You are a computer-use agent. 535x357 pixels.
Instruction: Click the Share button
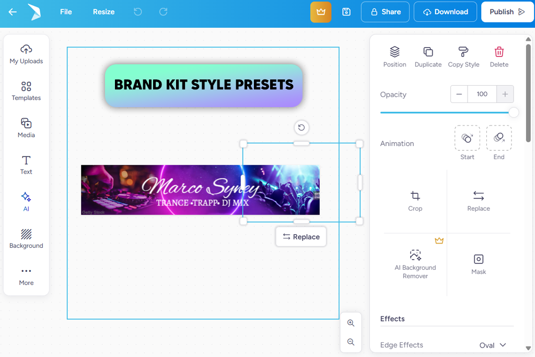click(x=385, y=12)
